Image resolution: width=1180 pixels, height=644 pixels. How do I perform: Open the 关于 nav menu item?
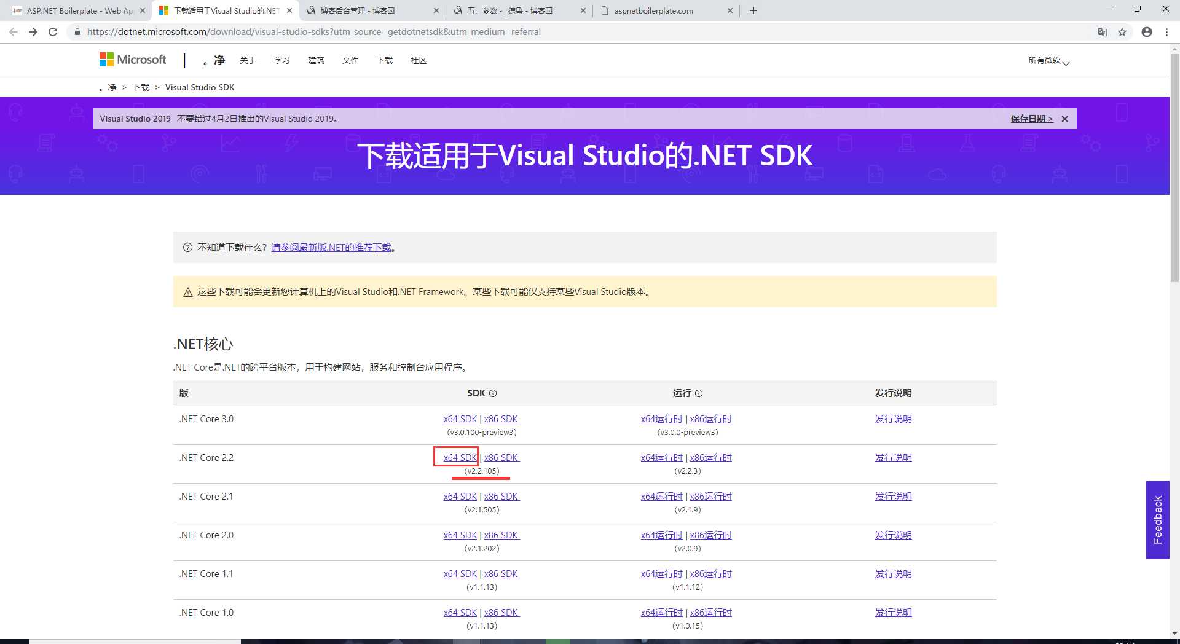[248, 60]
